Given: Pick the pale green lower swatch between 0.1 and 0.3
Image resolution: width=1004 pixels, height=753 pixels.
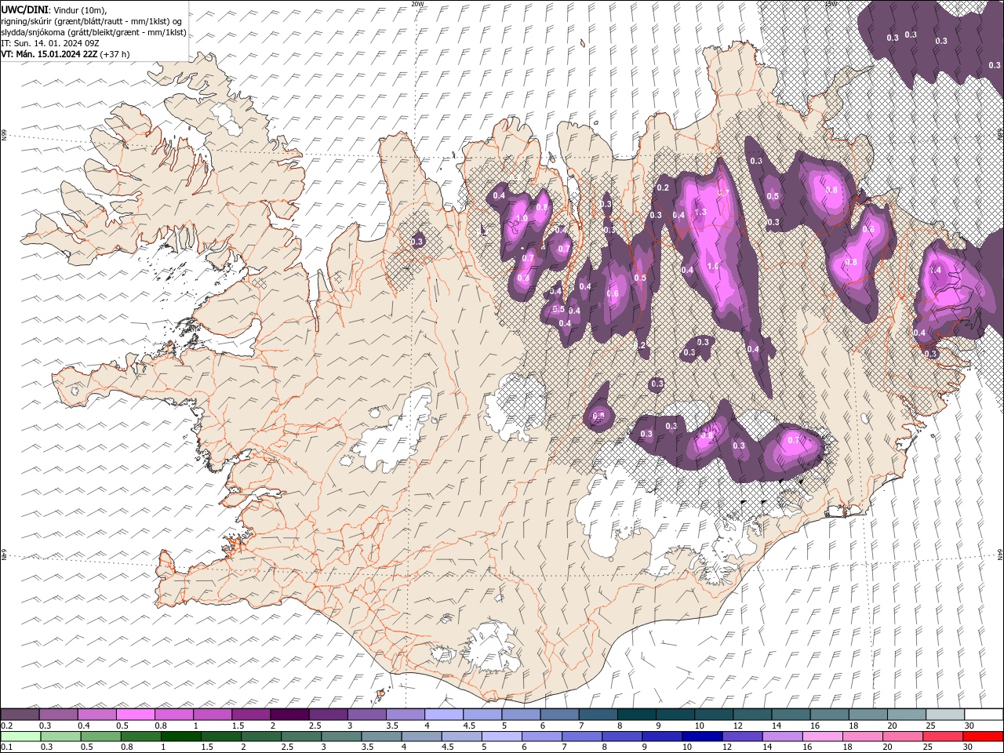Looking at the screenshot, I should 20,737.
